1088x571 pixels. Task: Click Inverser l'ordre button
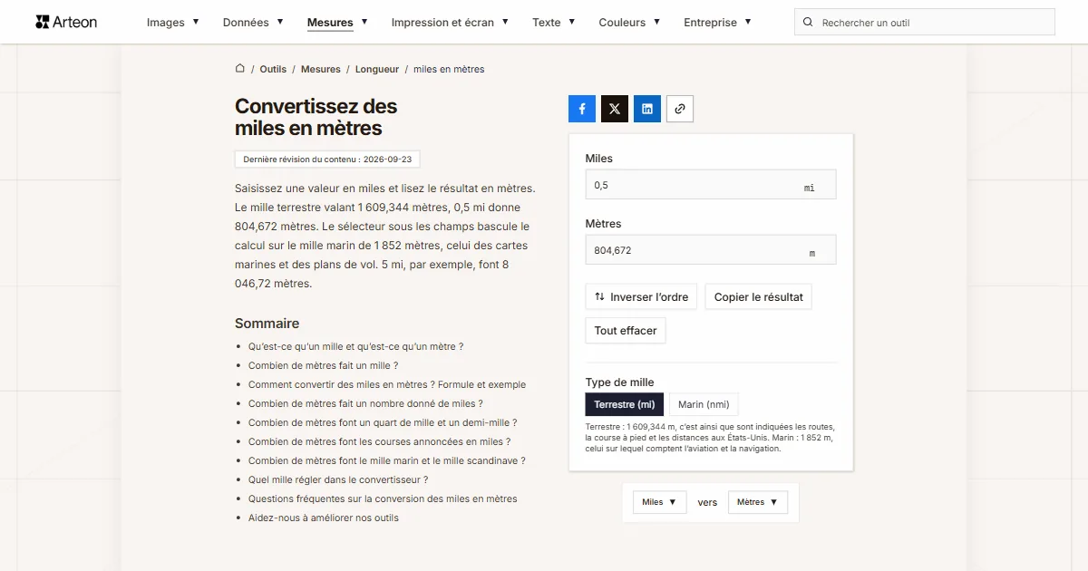coord(641,297)
